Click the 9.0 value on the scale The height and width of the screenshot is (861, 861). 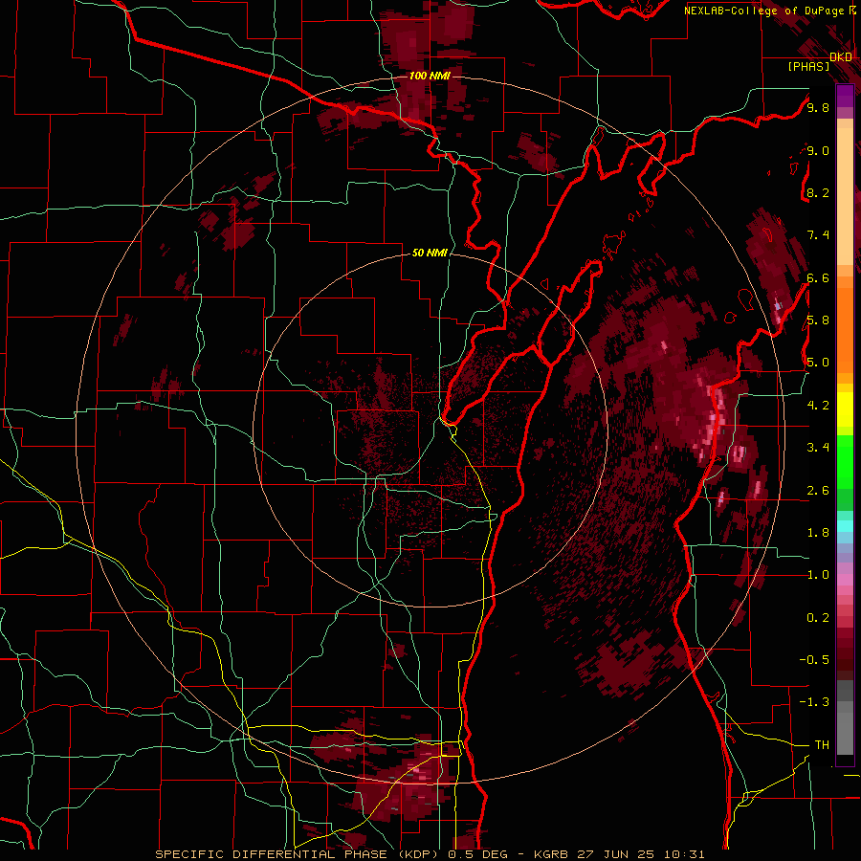click(x=818, y=150)
